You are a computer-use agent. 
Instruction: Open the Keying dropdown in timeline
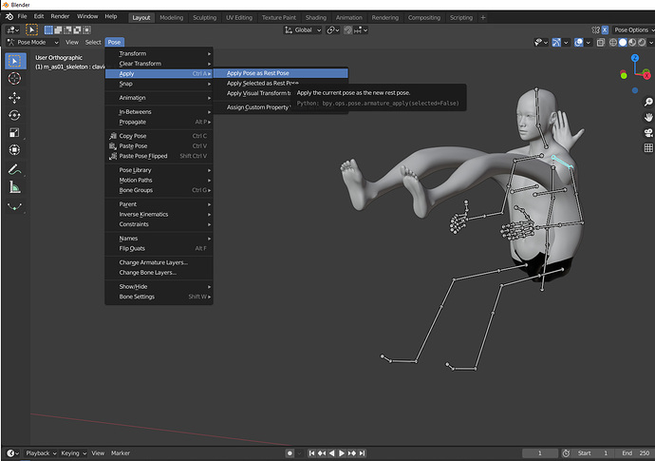(73, 453)
